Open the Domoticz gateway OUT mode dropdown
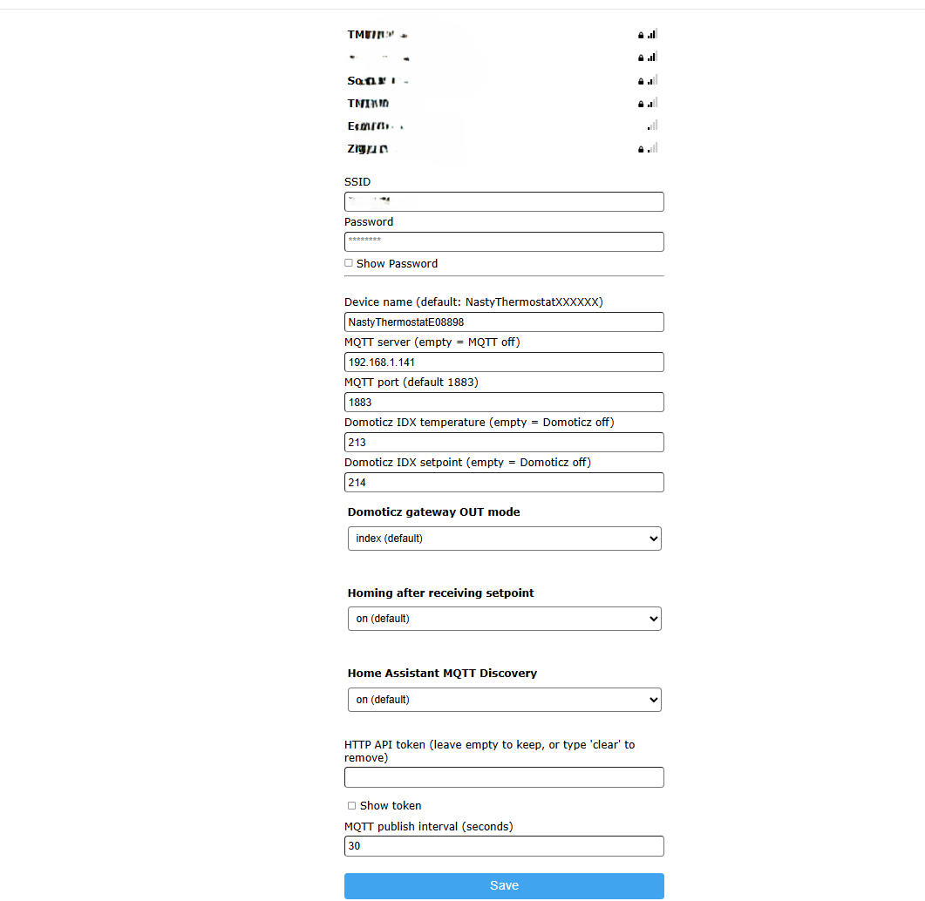Viewport: 925px width, 901px height. click(x=504, y=539)
